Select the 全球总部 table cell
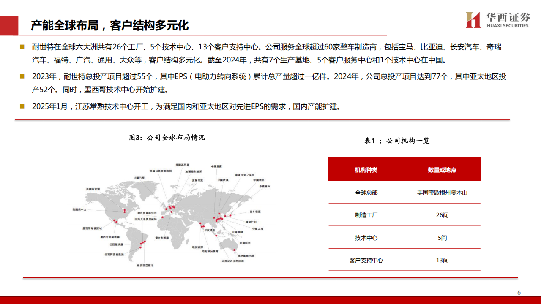 point(366,193)
